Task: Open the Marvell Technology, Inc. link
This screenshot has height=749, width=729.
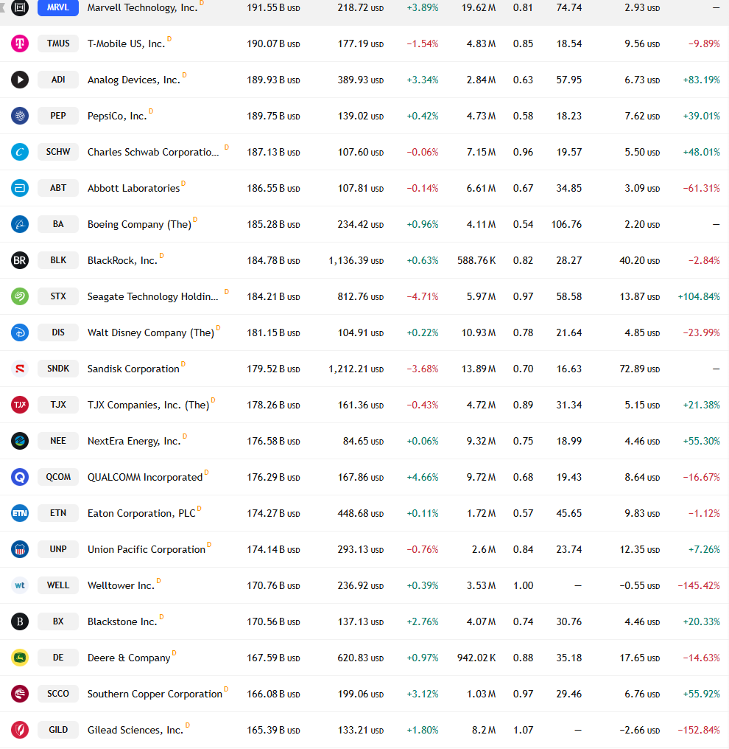Action: (142, 7)
